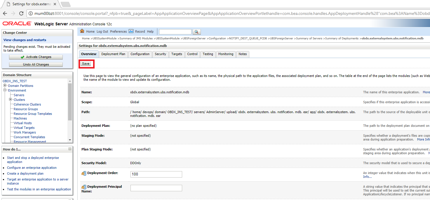Image resolution: width=430 pixels, height=200 pixels.
Task: Click the Deployment Principal Name change icon
Action: (84, 187)
